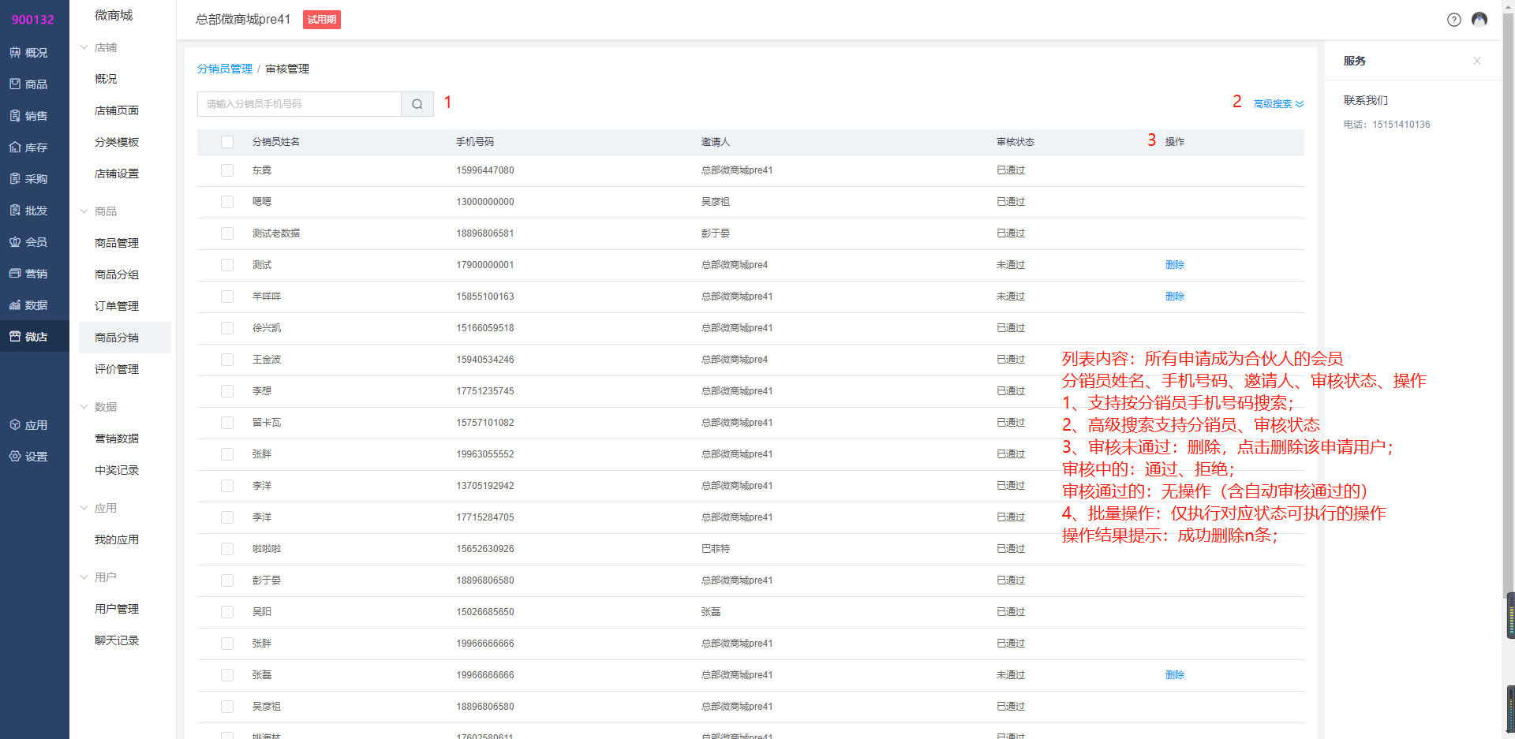Viewport: 1515px width, 739px height.
Task: Click the search magnifier icon button
Action: pos(417,104)
